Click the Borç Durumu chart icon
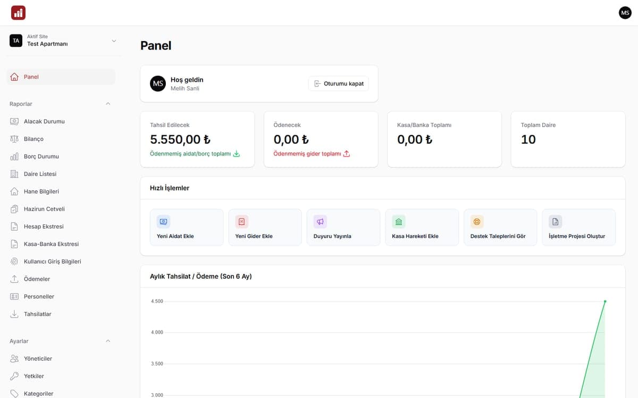638x398 pixels. point(14,157)
